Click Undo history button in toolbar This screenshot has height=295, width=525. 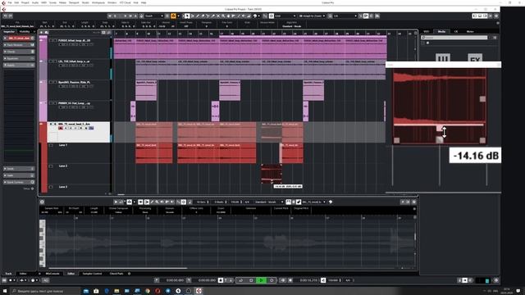click(x=6, y=16)
